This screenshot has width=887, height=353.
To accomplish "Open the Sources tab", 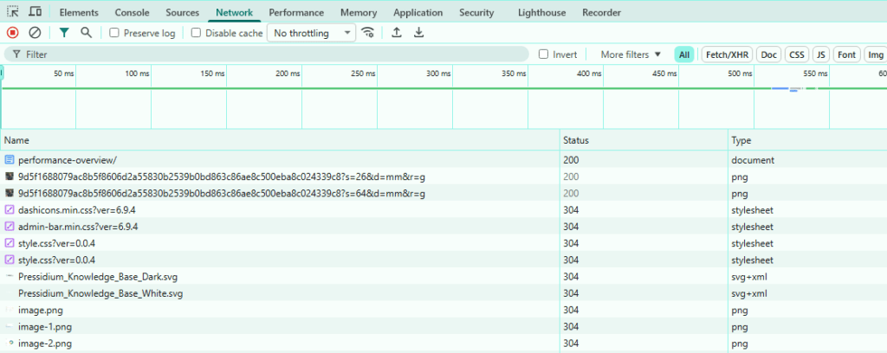I will [183, 12].
